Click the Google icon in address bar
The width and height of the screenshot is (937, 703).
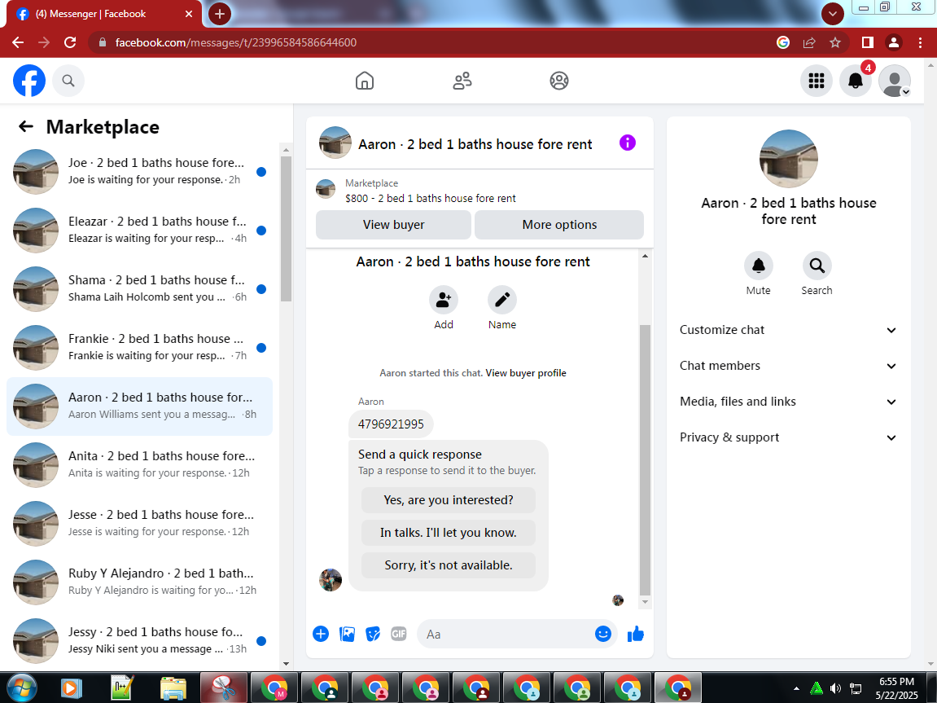click(x=783, y=42)
